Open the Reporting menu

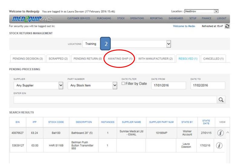click(156, 18)
